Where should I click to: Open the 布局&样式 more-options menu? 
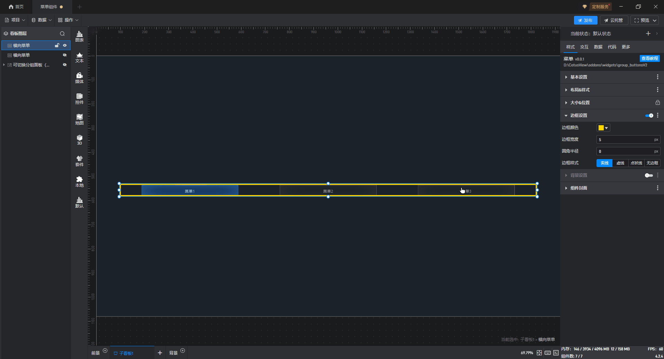658,90
